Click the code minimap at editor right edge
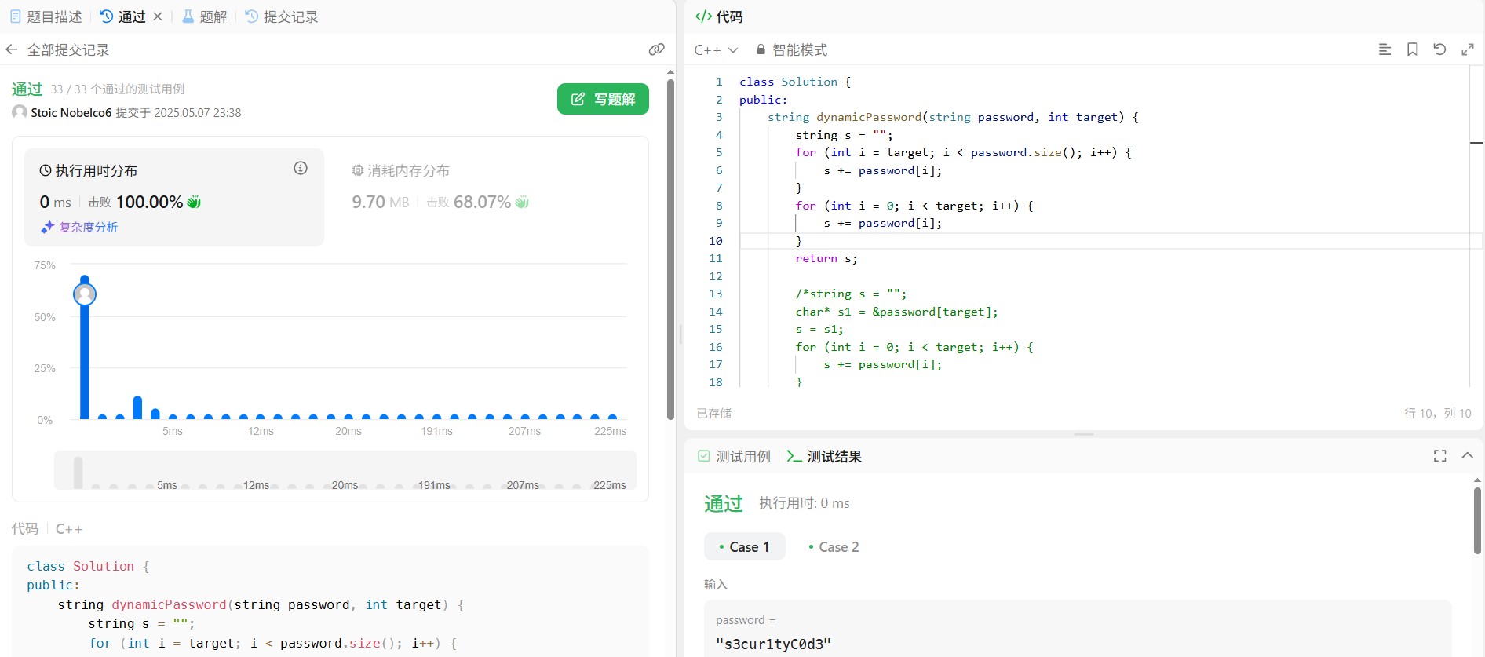 coord(1476,228)
